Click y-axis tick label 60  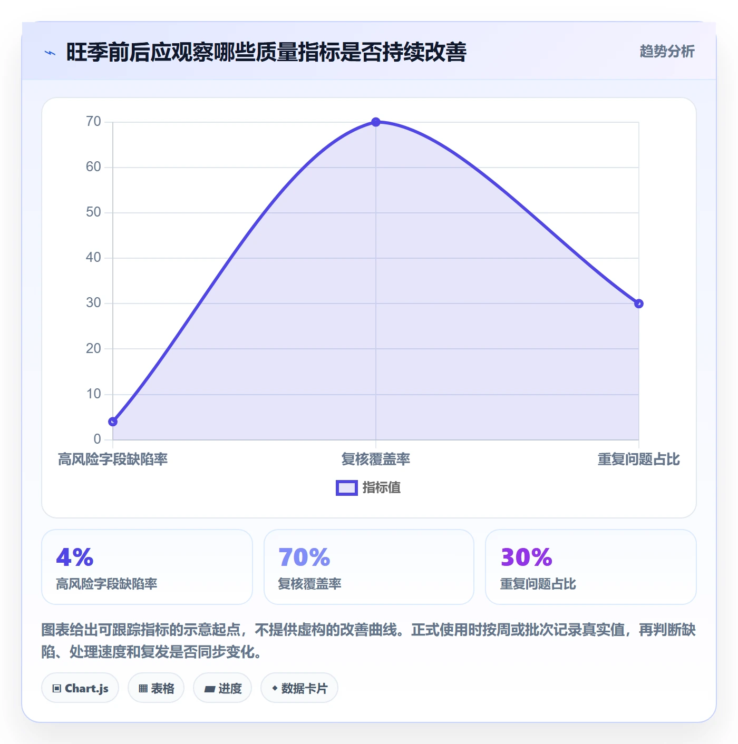point(93,167)
